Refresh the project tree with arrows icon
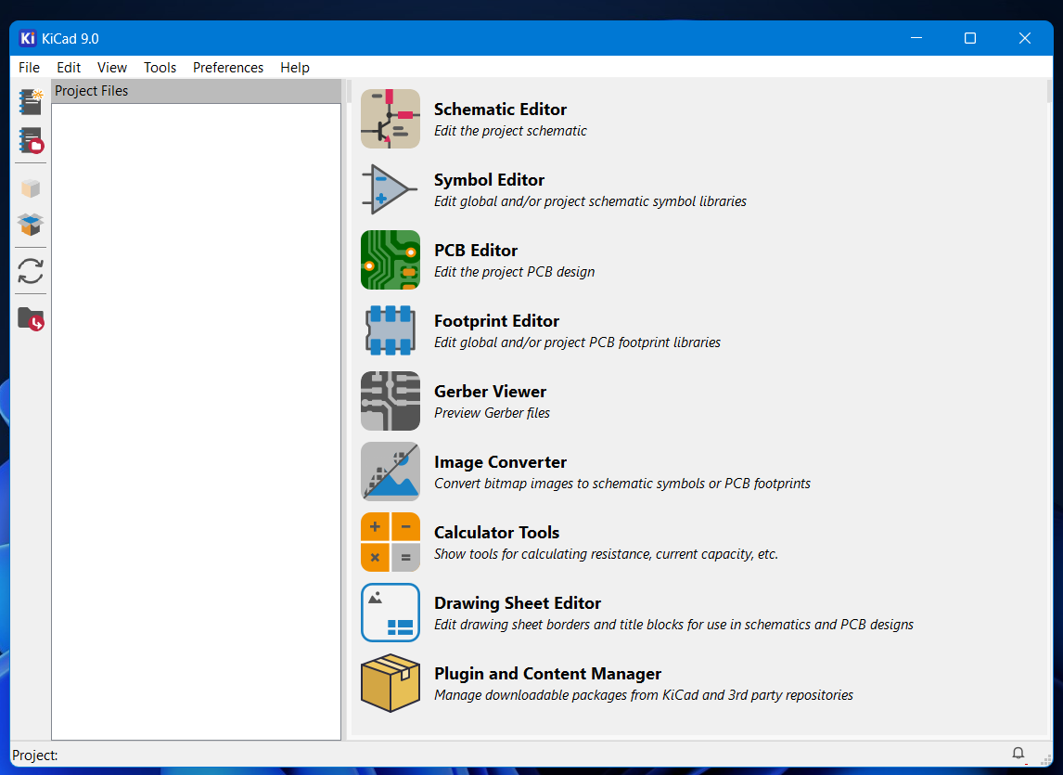The height and width of the screenshot is (775, 1063). click(31, 271)
